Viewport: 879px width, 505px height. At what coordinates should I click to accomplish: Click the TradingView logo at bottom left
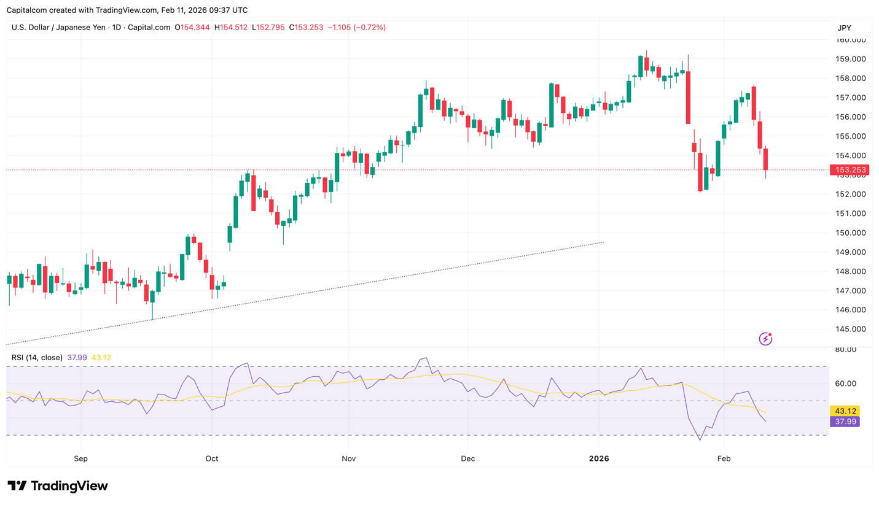point(58,486)
